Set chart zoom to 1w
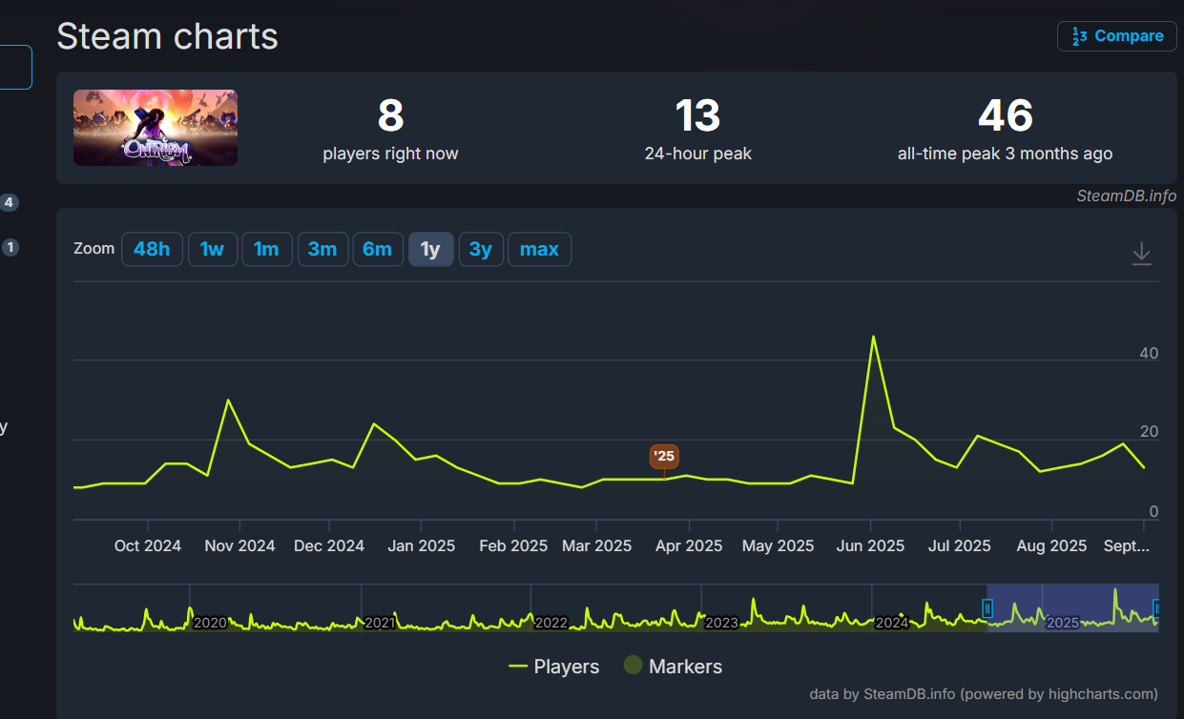 coord(212,249)
